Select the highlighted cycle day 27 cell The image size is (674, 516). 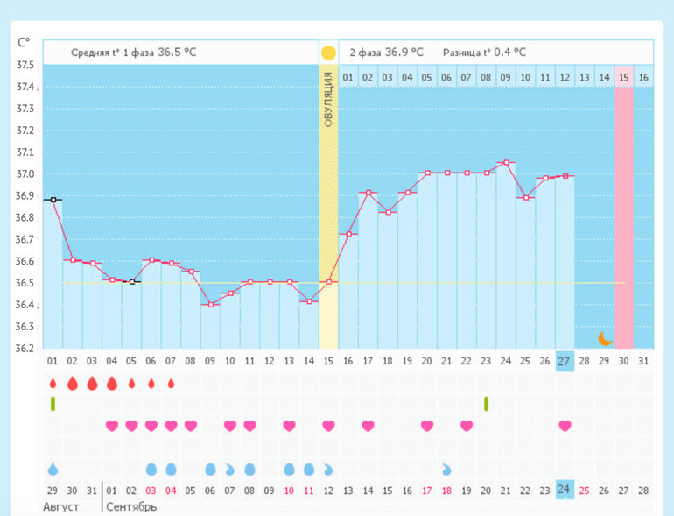[565, 361]
